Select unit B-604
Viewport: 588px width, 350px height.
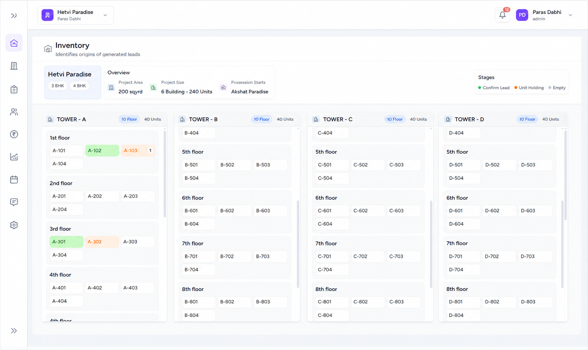tap(199, 224)
